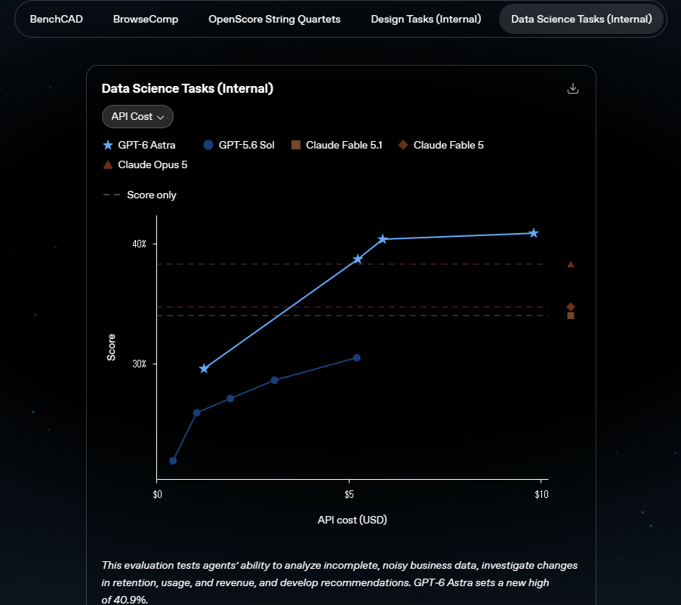
Task: Click the $5 x-axis label
Action: (x=350, y=494)
